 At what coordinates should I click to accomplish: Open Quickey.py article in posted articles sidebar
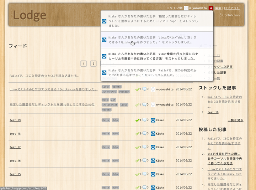(x=225, y=174)
